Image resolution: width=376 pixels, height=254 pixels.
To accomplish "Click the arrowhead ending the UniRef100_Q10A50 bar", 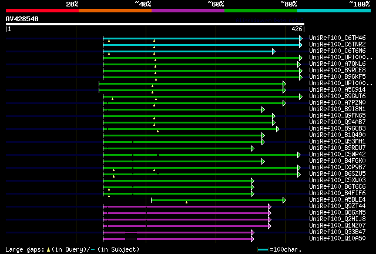I will 252,239.
